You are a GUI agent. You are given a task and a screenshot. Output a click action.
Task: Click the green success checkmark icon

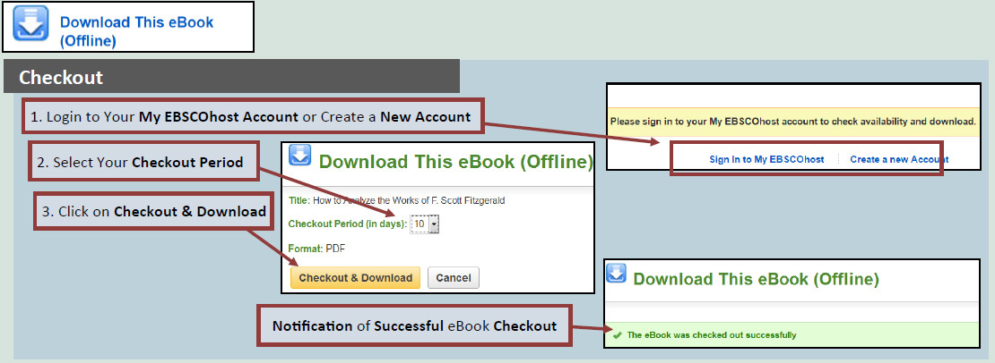tap(617, 335)
